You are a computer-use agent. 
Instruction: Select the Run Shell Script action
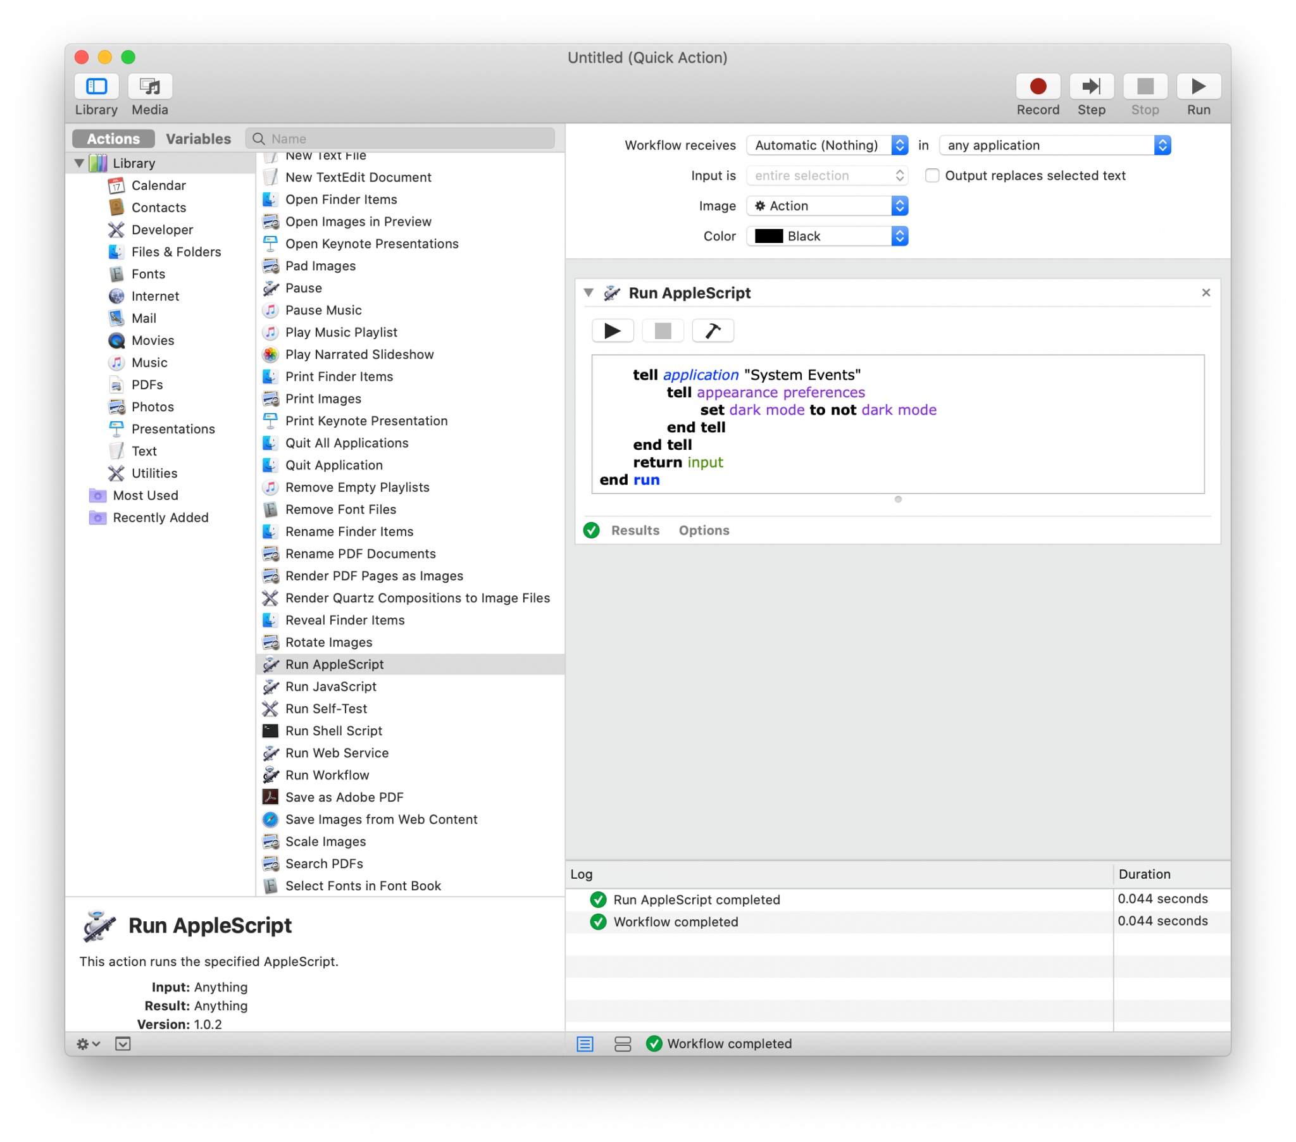pos(410,731)
